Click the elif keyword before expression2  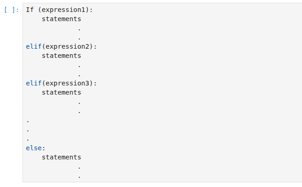tap(34, 46)
